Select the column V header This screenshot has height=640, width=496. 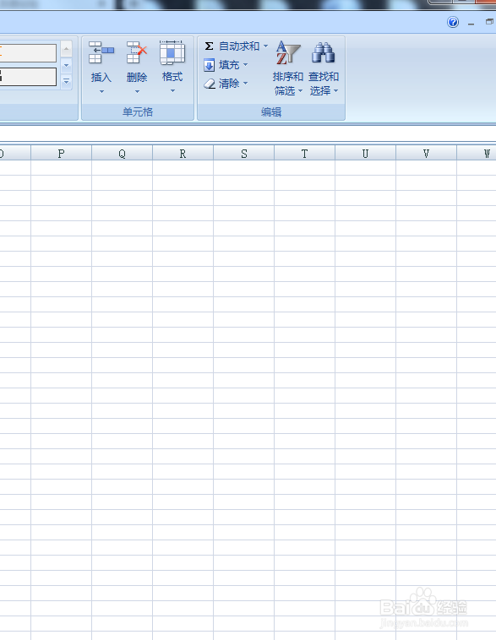tap(426, 154)
